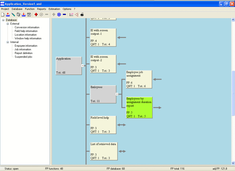Open the line chart view icon
This screenshot has width=235, height=171.
pos(71,15)
